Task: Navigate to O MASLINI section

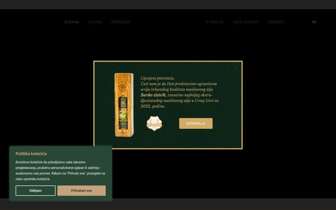Action: coord(215,22)
